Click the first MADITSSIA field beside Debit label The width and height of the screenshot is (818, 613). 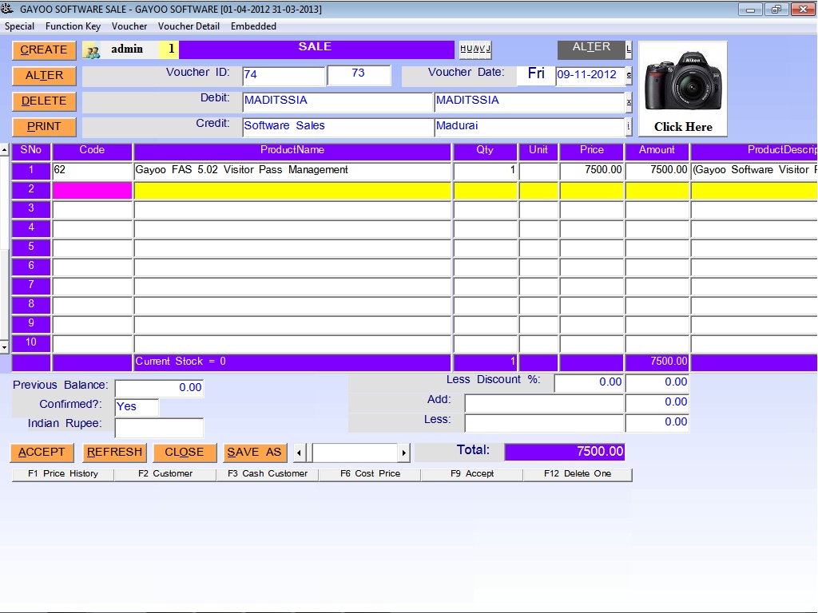click(338, 102)
